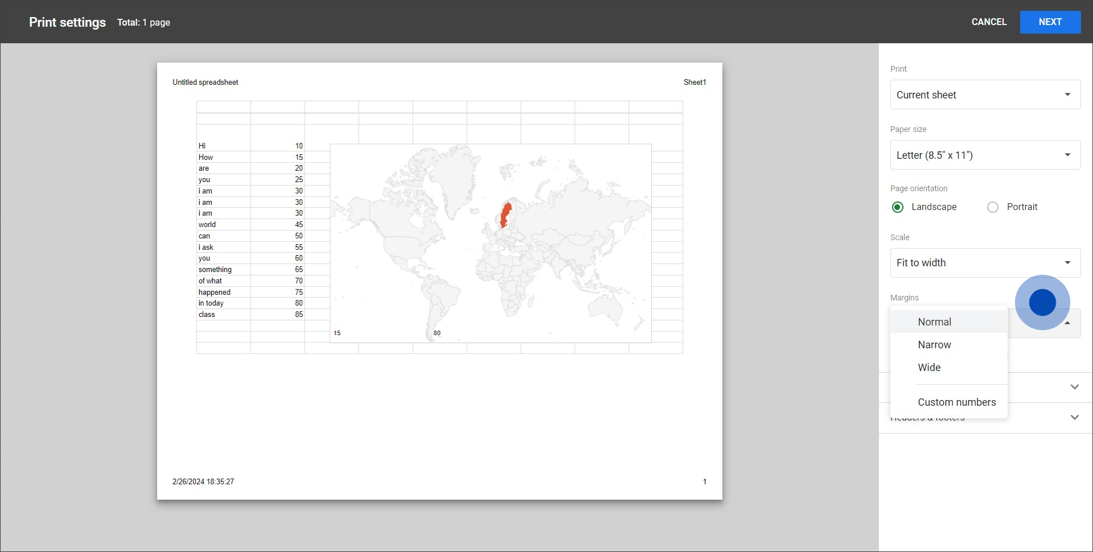
Task: Pick Wide from the margins list
Action: pos(929,368)
